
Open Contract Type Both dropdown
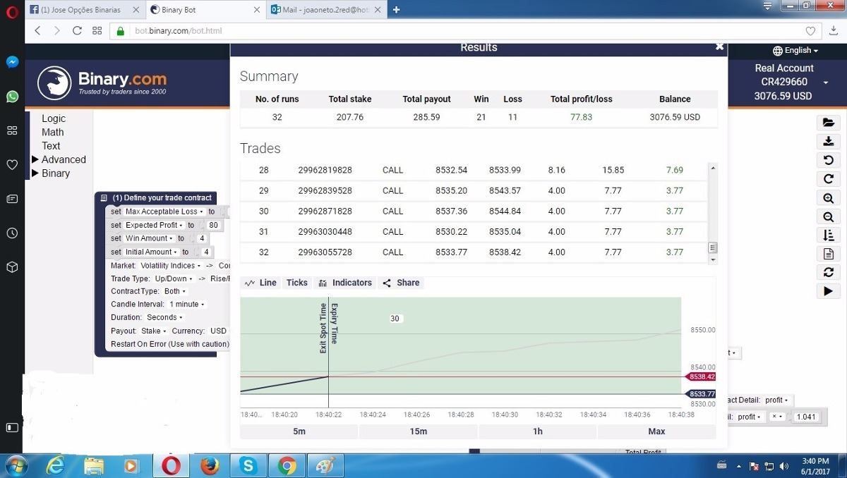coord(175,291)
